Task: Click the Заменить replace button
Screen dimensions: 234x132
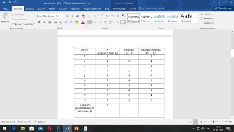Action: point(207,18)
